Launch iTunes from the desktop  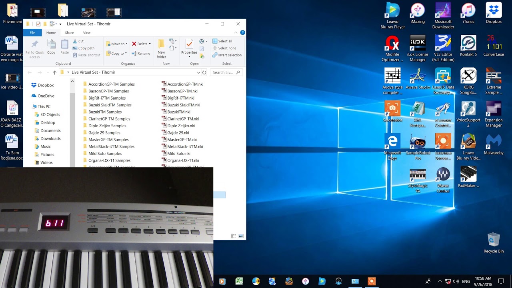click(x=468, y=13)
